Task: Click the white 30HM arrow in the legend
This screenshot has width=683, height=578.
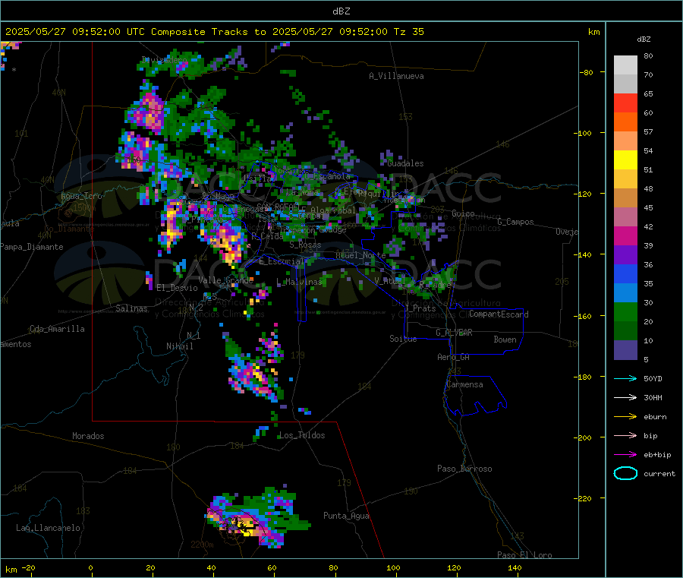Action: click(x=625, y=397)
